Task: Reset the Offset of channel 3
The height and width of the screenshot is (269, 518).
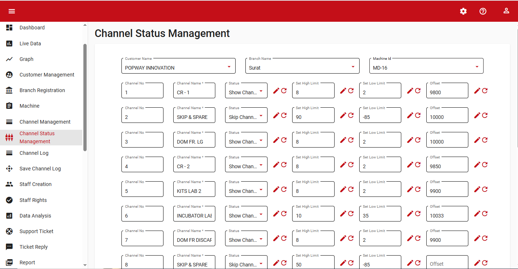Action: tap(485, 140)
